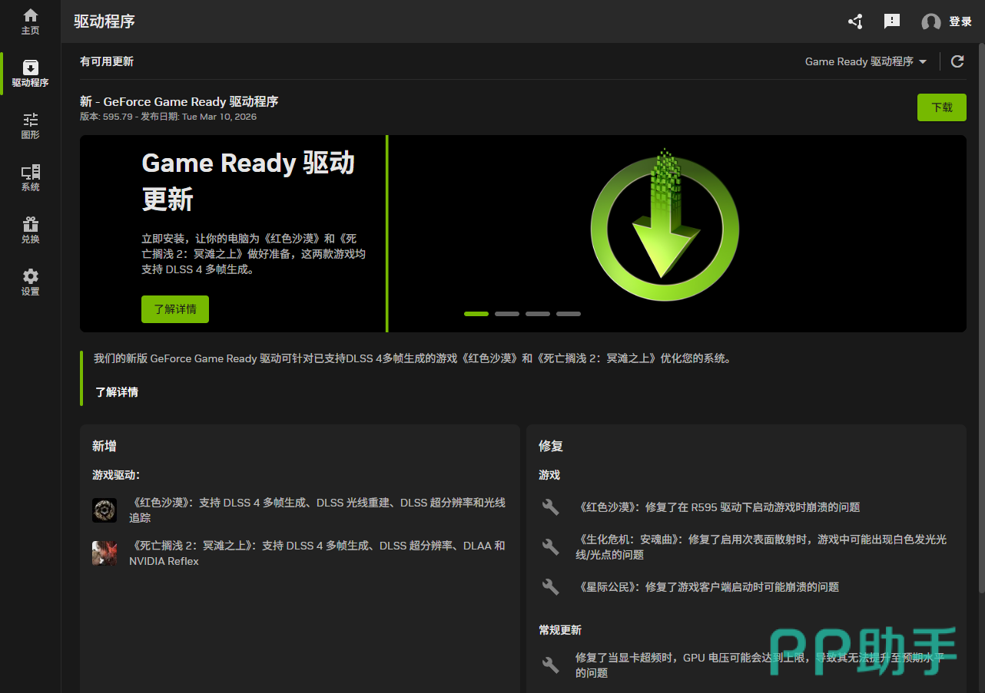This screenshot has width=985, height=693.
Task: Click the 红色沙漠 game thumbnail
Action: [104, 510]
